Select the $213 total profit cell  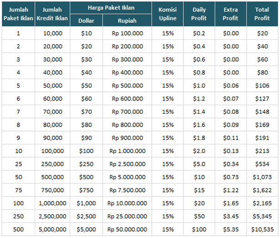pyautogui.click(x=263, y=151)
